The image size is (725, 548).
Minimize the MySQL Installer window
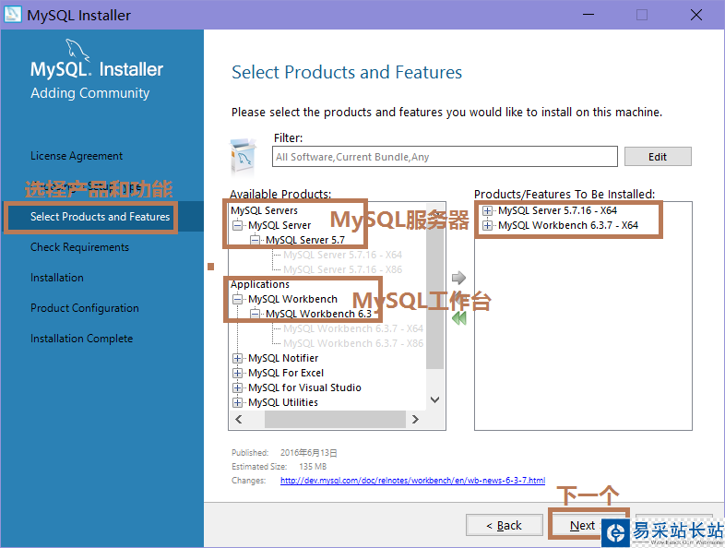click(588, 15)
